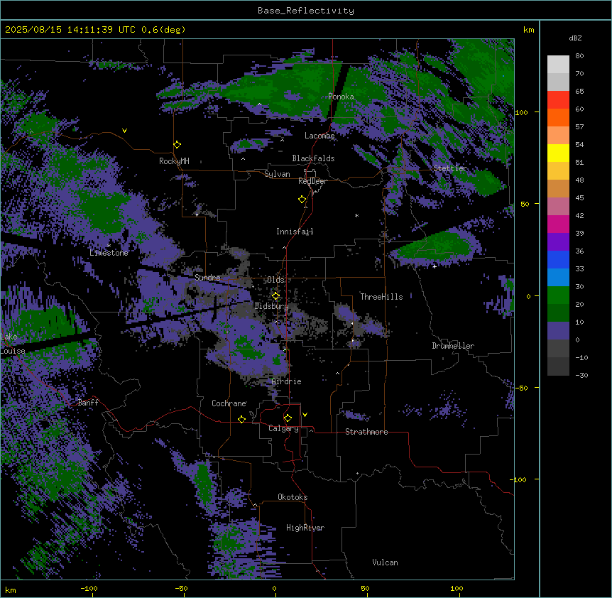Pick the bright green swatch between 30 and 20

(558, 295)
